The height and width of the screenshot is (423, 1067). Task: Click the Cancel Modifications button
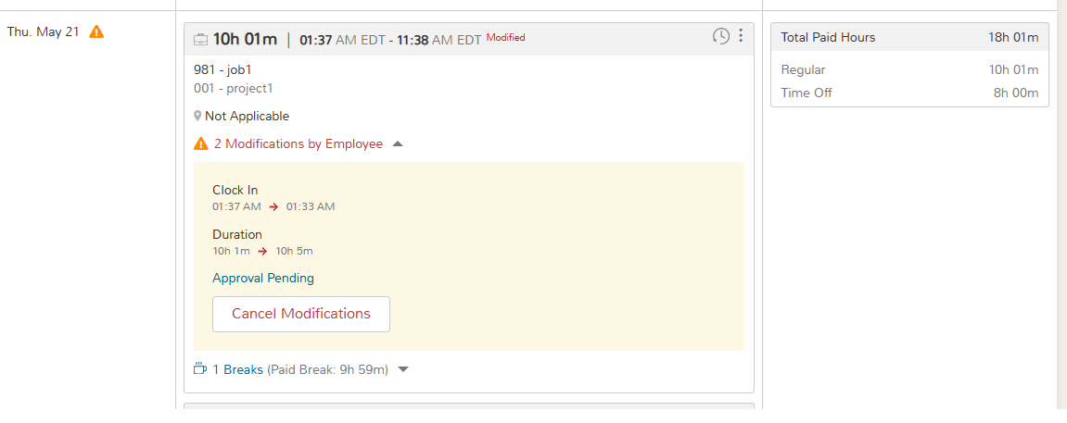point(300,314)
